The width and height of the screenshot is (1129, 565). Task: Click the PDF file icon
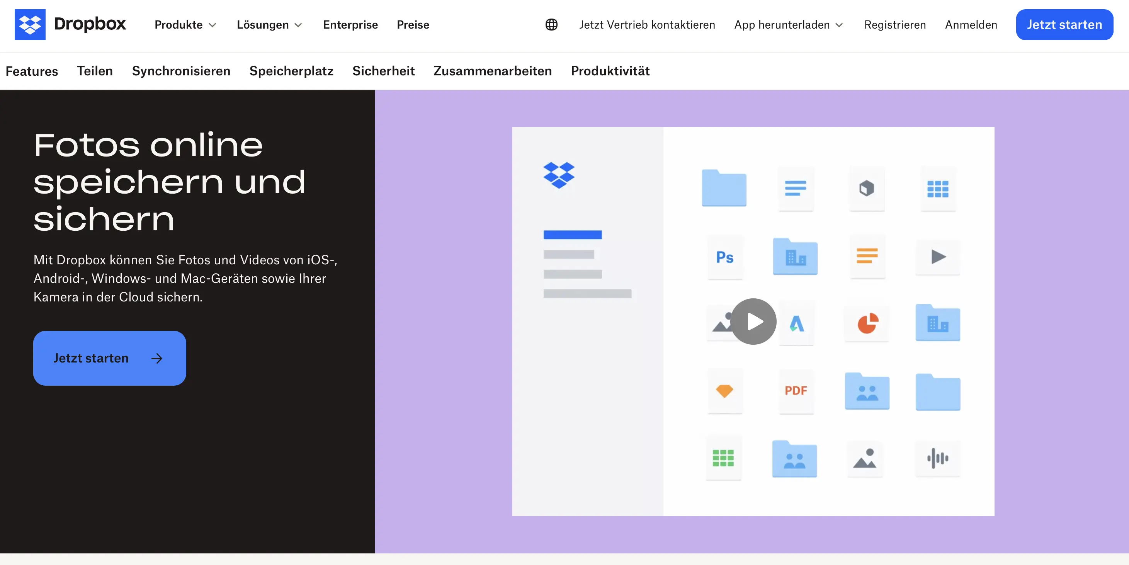(796, 391)
